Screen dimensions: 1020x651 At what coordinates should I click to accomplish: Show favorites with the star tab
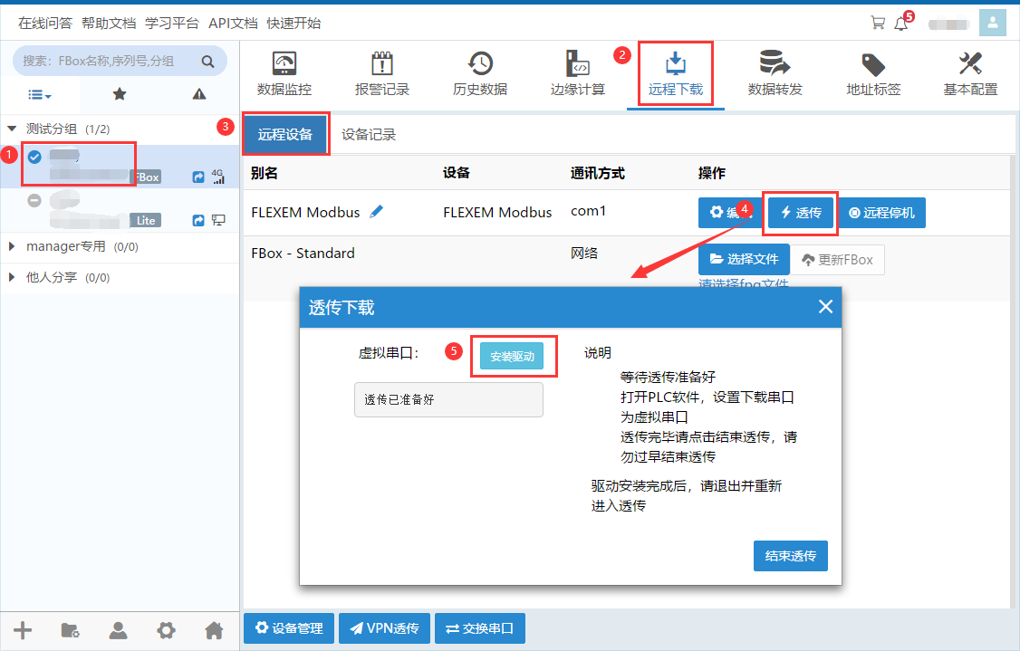[120, 94]
